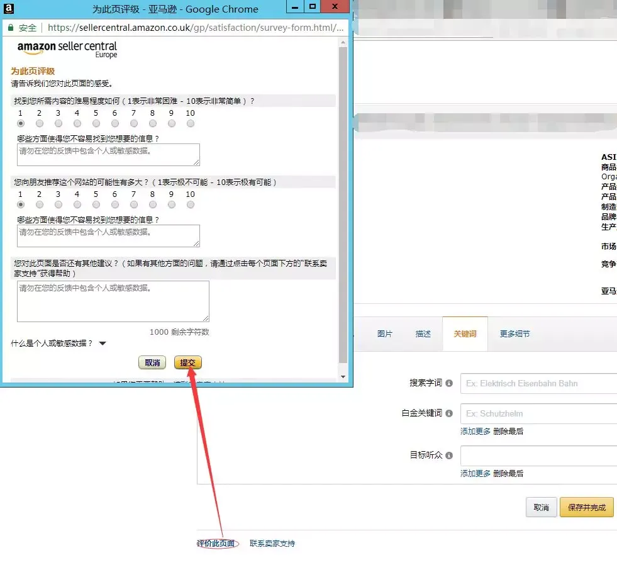Click 添加更多 under the 目标听众 field

click(x=475, y=474)
